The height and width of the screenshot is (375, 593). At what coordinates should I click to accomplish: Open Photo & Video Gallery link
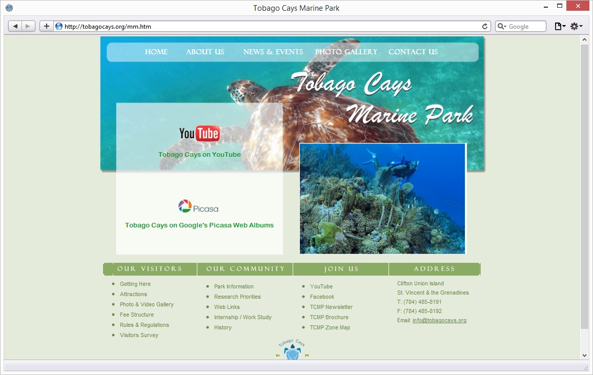147,304
